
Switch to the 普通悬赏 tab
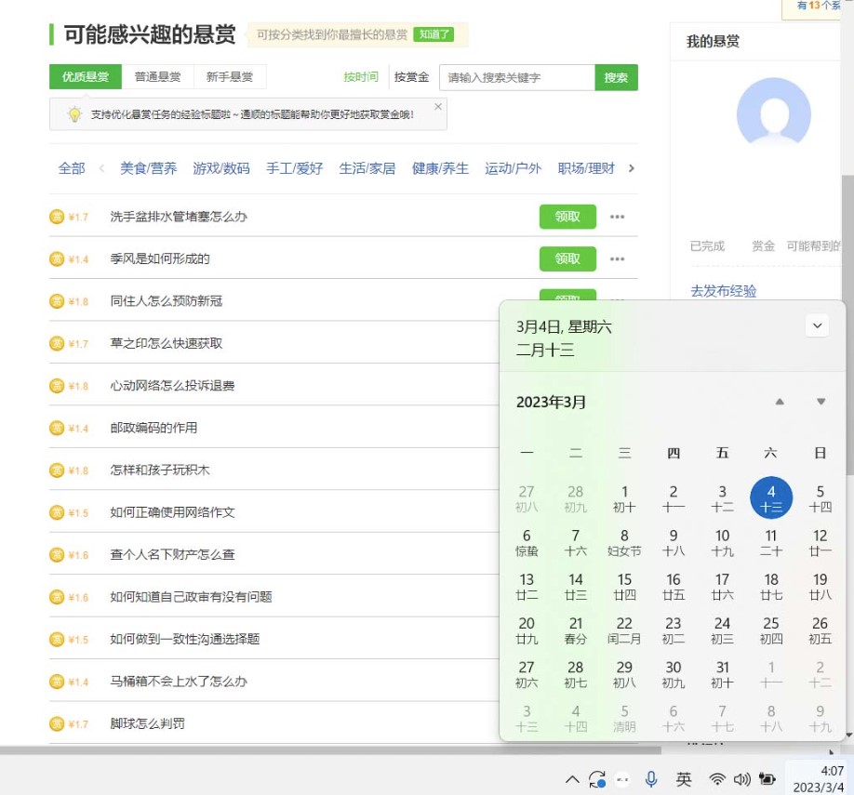pyautogui.click(x=156, y=78)
